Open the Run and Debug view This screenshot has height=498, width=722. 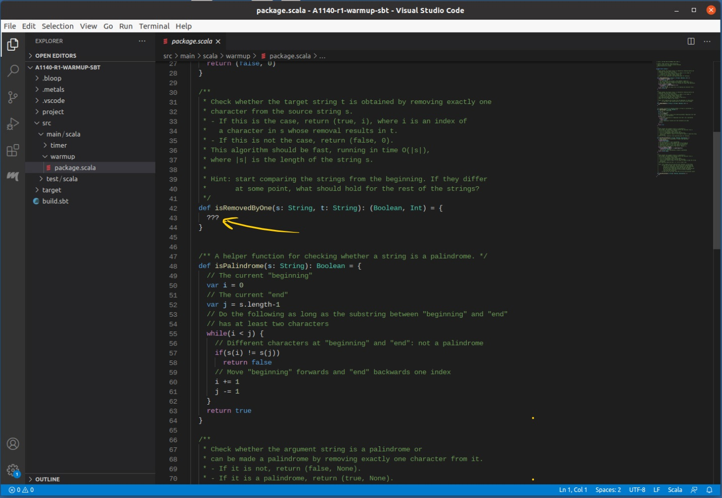pos(13,124)
